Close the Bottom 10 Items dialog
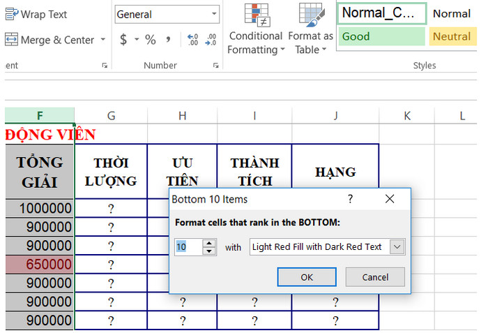Screen dimensions: 488x333 click(x=390, y=199)
